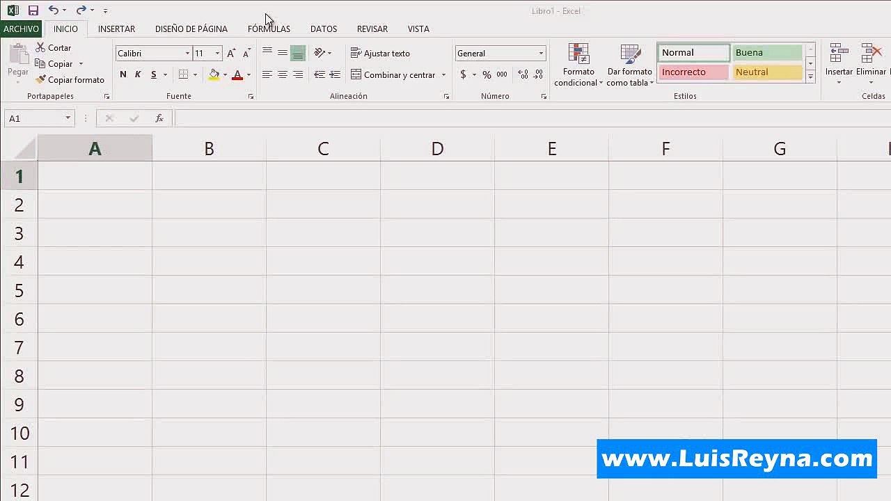Open Formato condicional icon
The image size is (891, 501).
pyautogui.click(x=578, y=54)
